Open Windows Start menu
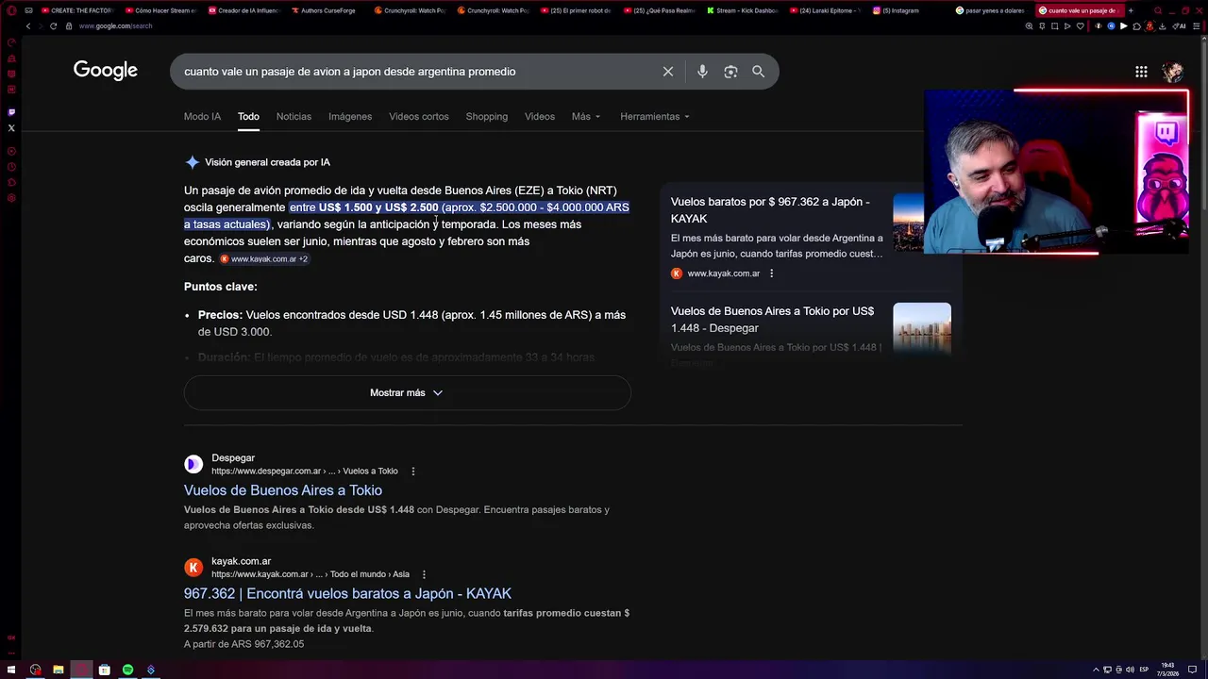 (x=11, y=670)
